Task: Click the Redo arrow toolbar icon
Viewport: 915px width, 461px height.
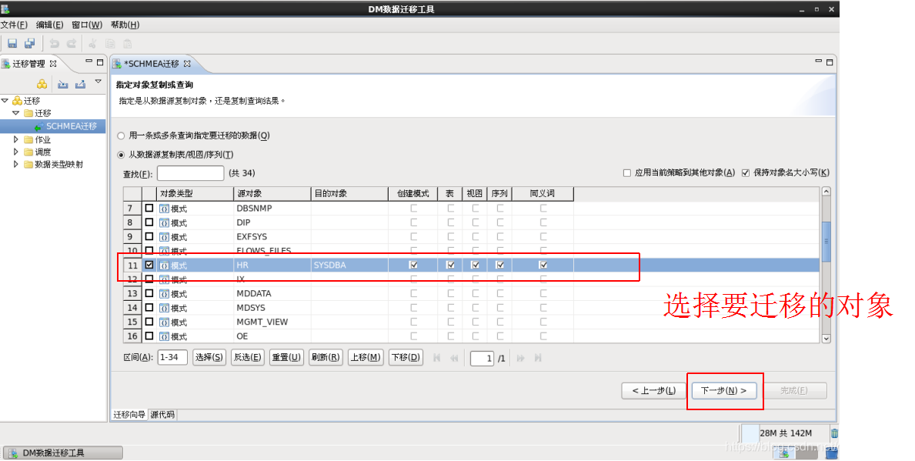Action: click(x=72, y=43)
